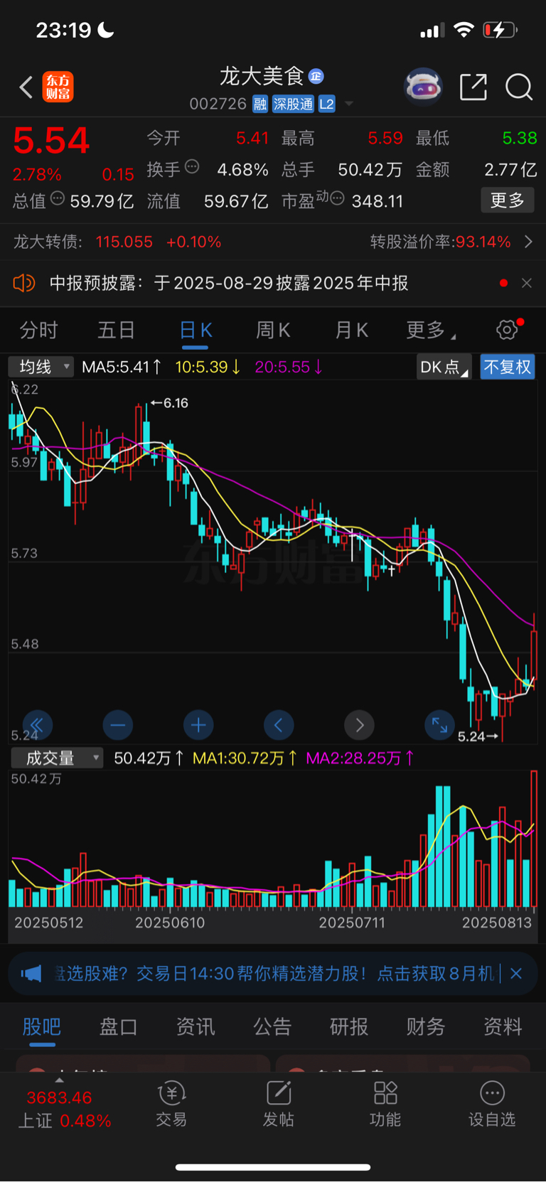Open 交易 trading button
546x1182 pixels.
tap(171, 1105)
